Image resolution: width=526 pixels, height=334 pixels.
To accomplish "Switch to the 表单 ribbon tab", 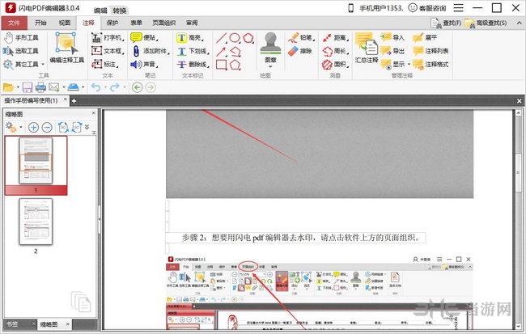I will pyautogui.click(x=136, y=23).
